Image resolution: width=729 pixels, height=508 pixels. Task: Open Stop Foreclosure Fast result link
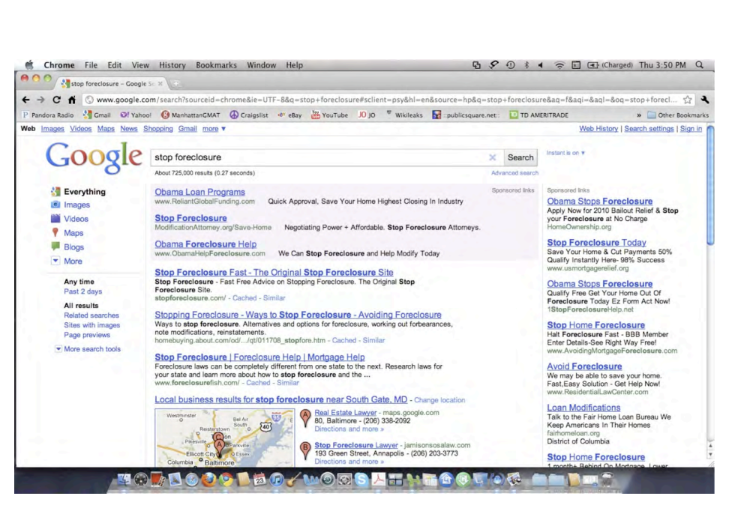click(x=274, y=273)
